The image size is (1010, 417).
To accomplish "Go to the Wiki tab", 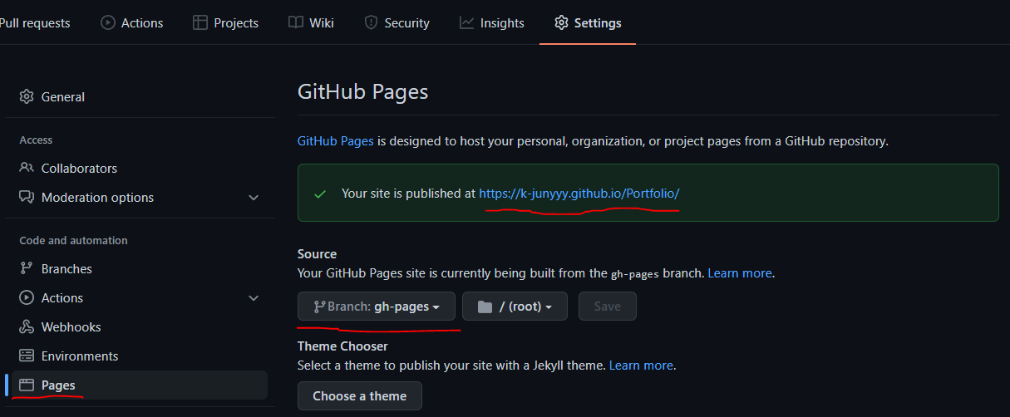I will tap(311, 22).
